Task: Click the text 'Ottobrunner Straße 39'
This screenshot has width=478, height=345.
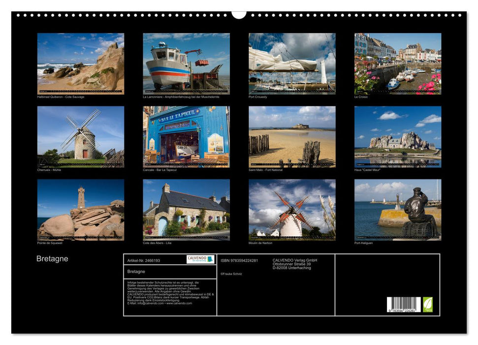Action: click(x=292, y=264)
